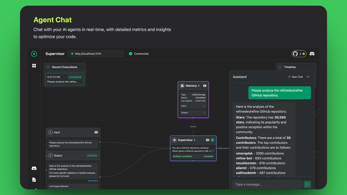Click the Last Update 9:28:13 PM value
This screenshot has height=195, width=347.
click(200, 101)
